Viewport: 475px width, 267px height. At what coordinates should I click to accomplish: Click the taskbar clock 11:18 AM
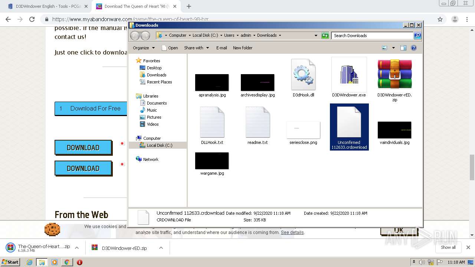pos(456,262)
